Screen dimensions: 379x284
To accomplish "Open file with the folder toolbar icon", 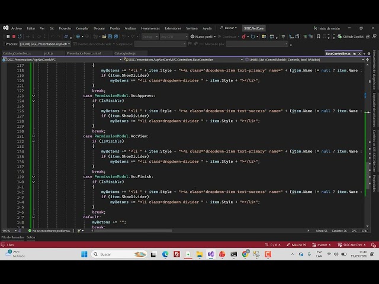I will click(104, 37).
